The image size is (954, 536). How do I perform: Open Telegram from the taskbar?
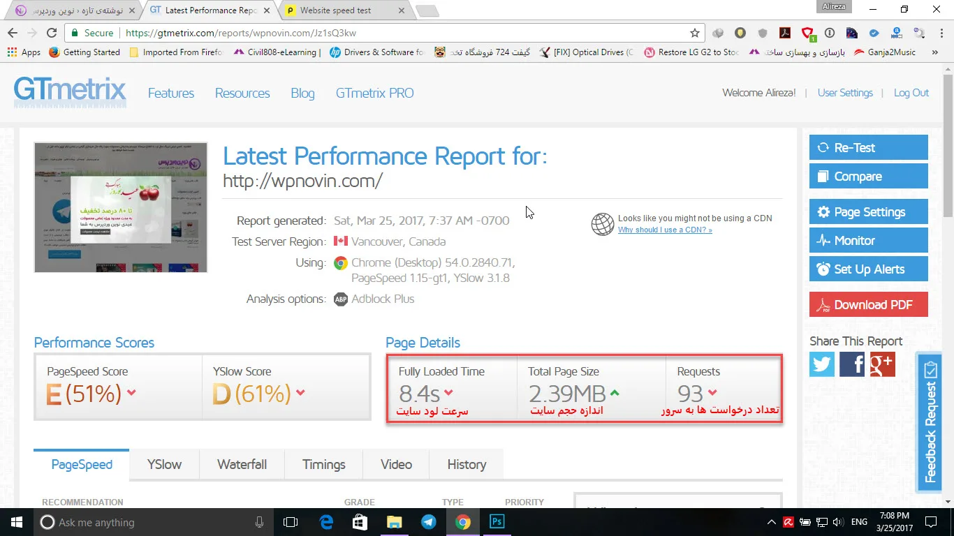428,522
